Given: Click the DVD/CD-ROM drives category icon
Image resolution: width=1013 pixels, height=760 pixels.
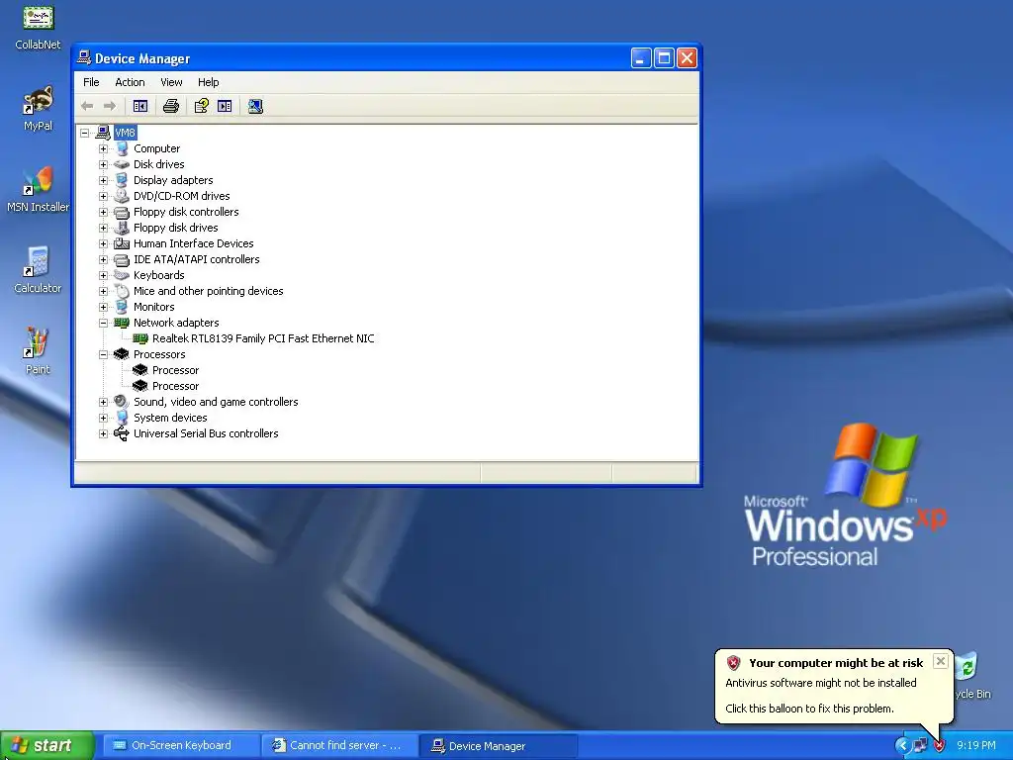Looking at the screenshot, I should tap(122, 196).
